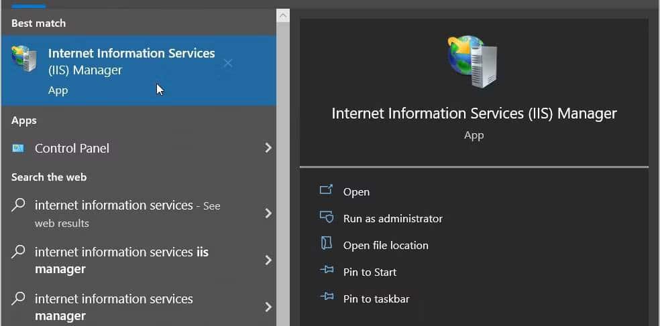
Task: Click the 'Apps' section heading
Action: coord(24,120)
